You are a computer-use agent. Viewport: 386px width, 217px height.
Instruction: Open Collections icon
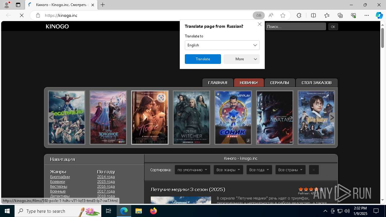point(340,15)
